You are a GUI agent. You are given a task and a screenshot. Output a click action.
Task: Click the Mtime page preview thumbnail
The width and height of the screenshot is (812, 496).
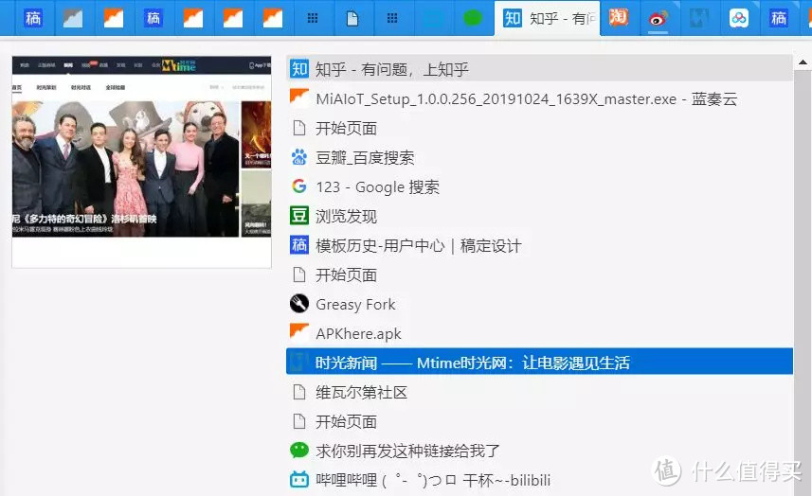(x=141, y=161)
